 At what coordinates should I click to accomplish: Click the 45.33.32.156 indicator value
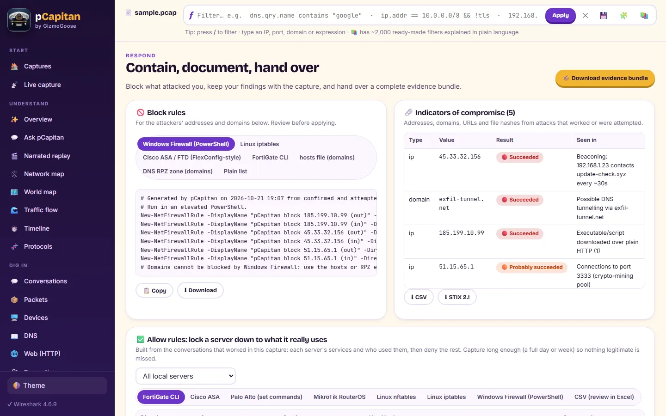[460, 157]
